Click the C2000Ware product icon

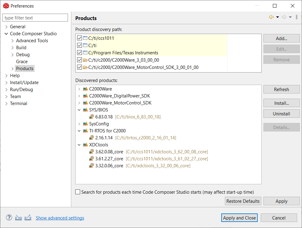click(85, 89)
